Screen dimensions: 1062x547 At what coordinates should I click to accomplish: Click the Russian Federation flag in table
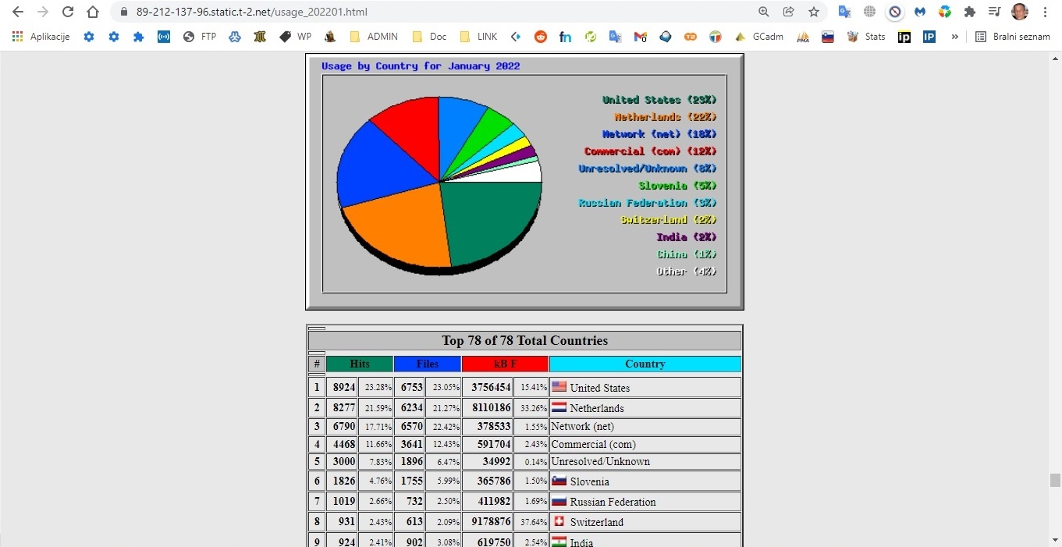pos(559,500)
